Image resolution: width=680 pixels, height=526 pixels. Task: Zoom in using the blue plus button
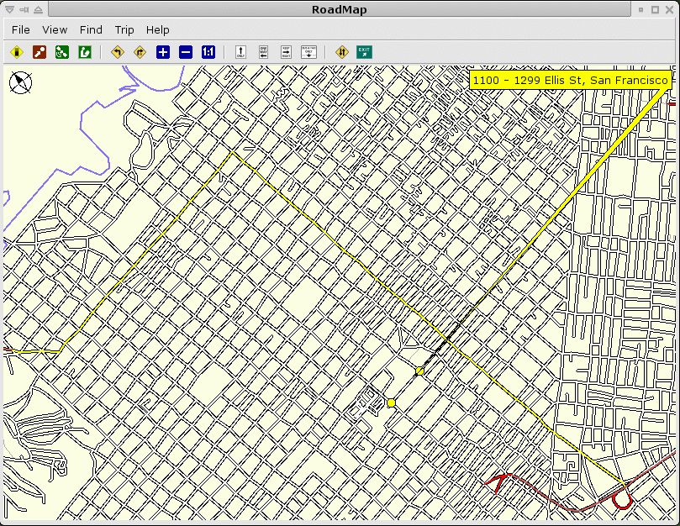(163, 52)
